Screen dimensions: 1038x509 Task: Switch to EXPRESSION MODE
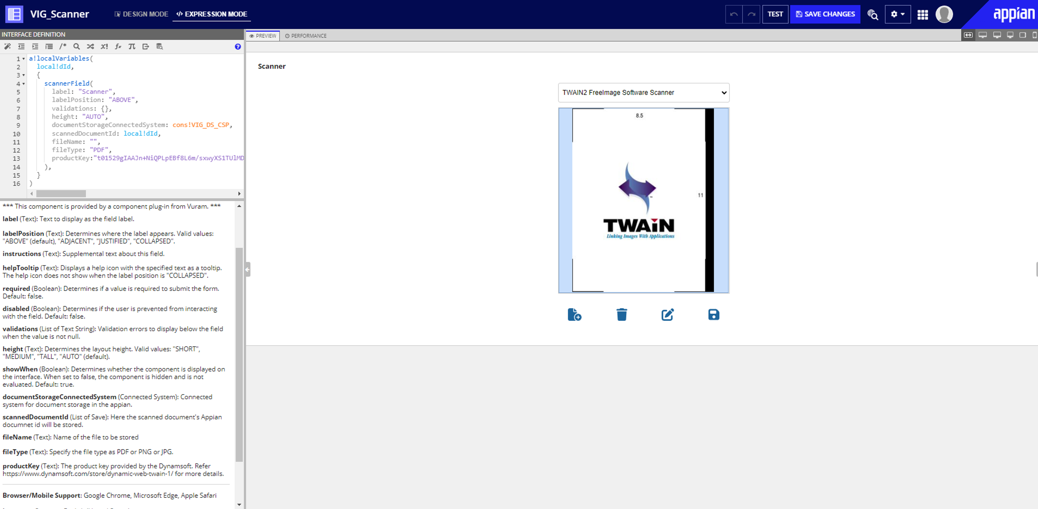tap(212, 14)
